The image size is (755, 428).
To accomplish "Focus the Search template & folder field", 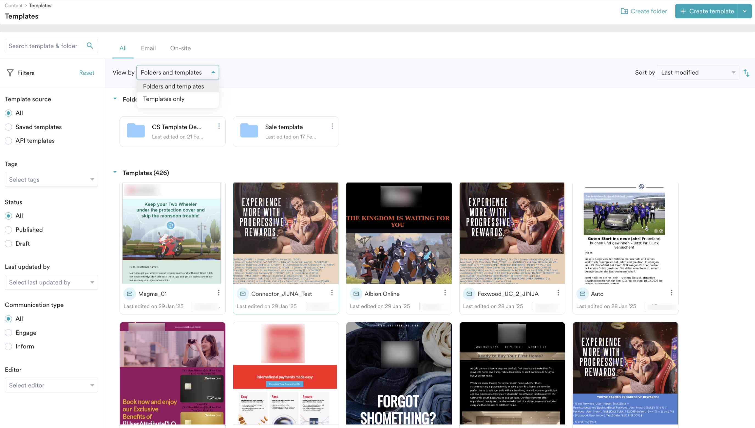I will (44, 46).
